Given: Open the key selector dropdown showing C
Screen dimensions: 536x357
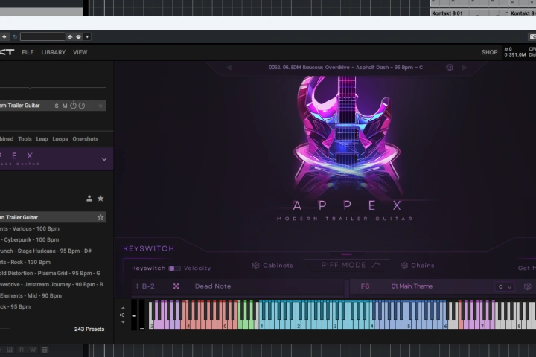Looking at the screenshot, I should [x=505, y=286].
